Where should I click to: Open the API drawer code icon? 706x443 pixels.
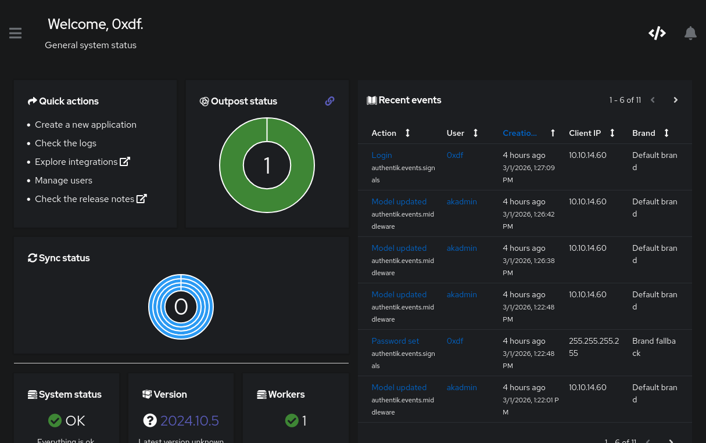657,33
